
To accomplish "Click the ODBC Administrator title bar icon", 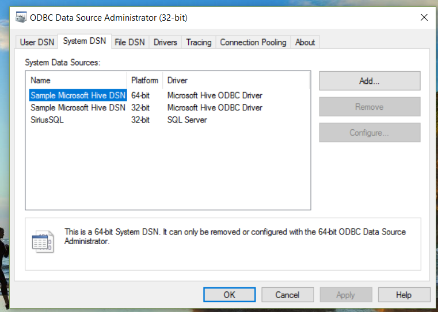I will click(21, 17).
